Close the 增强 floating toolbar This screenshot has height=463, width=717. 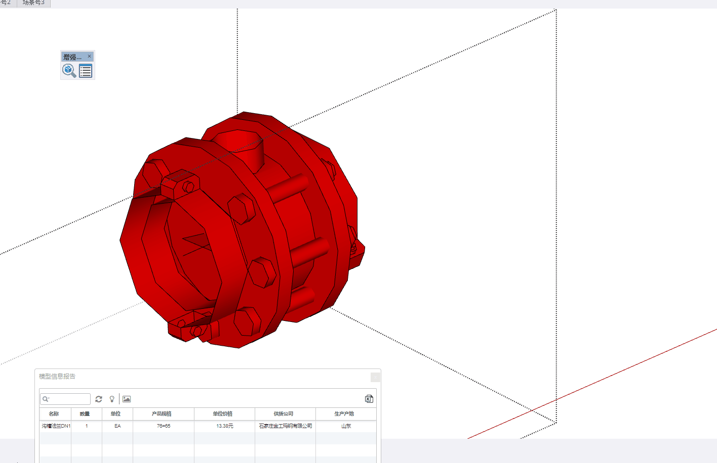point(90,56)
